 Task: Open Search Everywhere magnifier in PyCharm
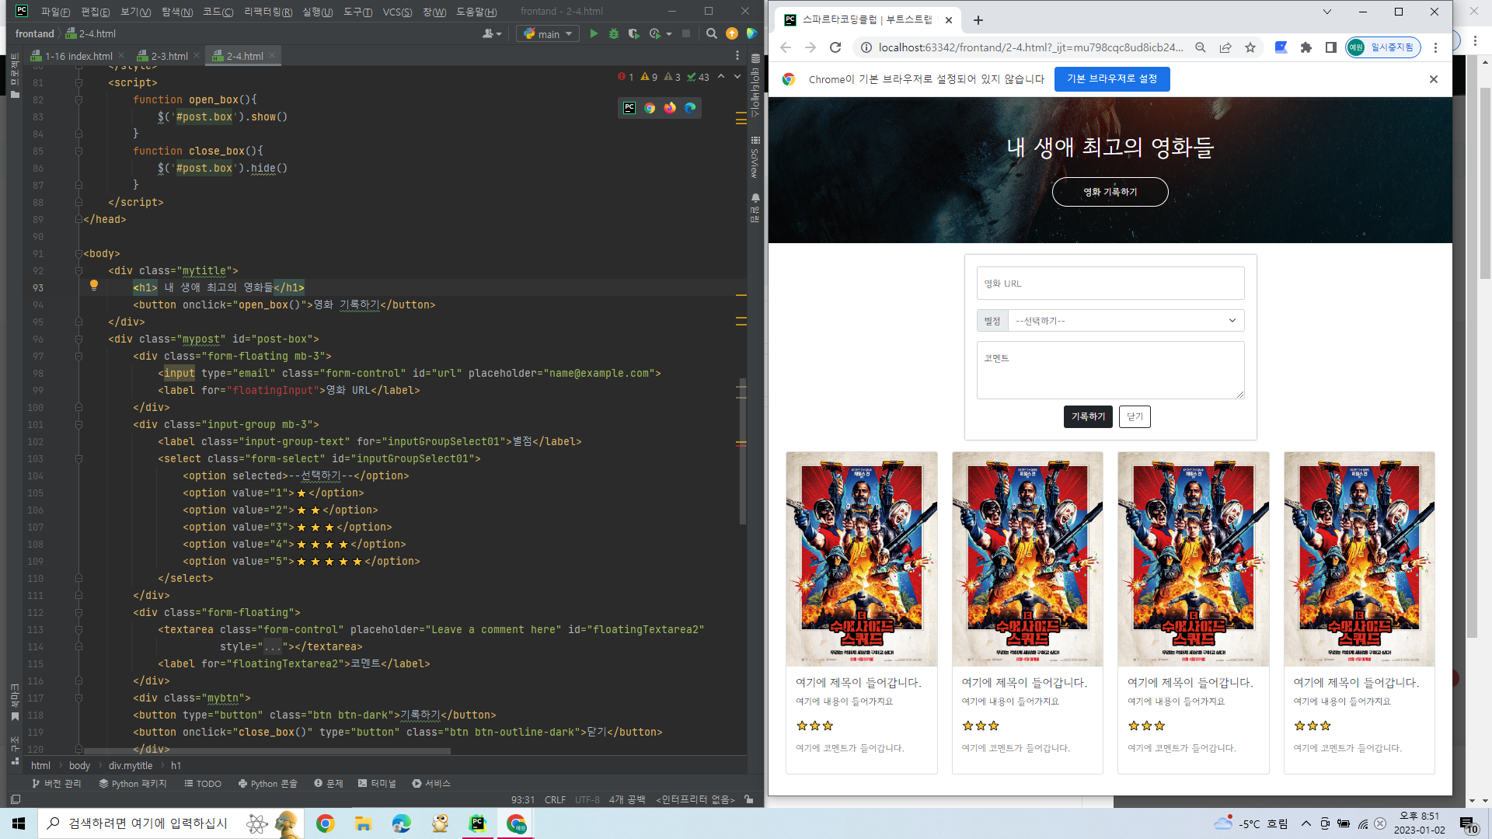click(x=711, y=33)
